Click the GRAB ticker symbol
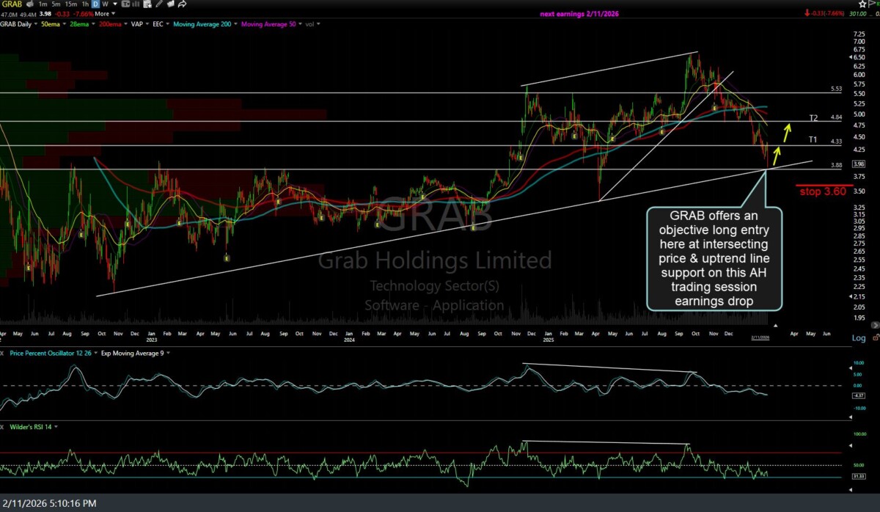The image size is (880, 512). [x=10, y=4]
